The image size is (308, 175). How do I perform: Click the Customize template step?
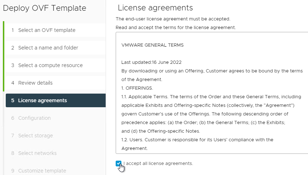point(56,170)
